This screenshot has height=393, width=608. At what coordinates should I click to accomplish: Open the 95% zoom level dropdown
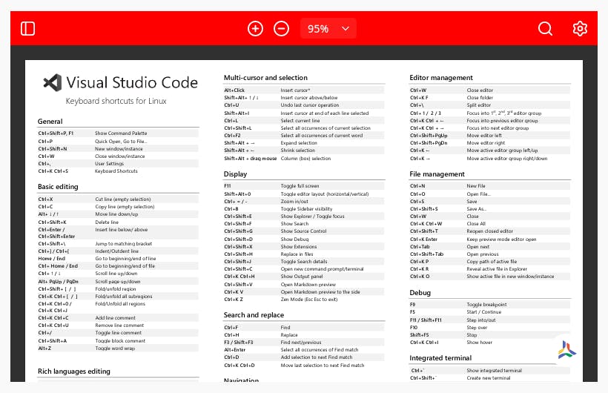(328, 29)
